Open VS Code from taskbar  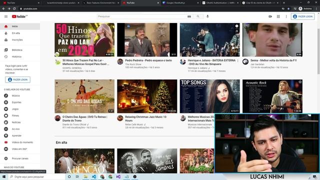pos(94,176)
